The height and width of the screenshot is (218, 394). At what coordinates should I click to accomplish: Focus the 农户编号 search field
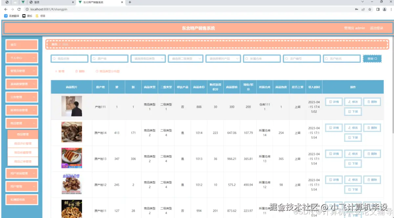[x=302, y=59]
